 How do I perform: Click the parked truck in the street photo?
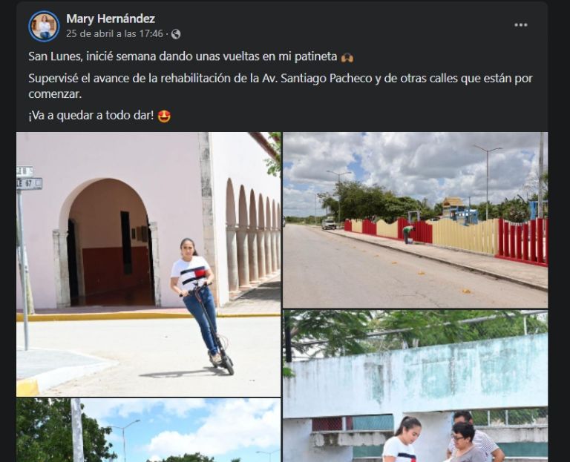(329, 223)
